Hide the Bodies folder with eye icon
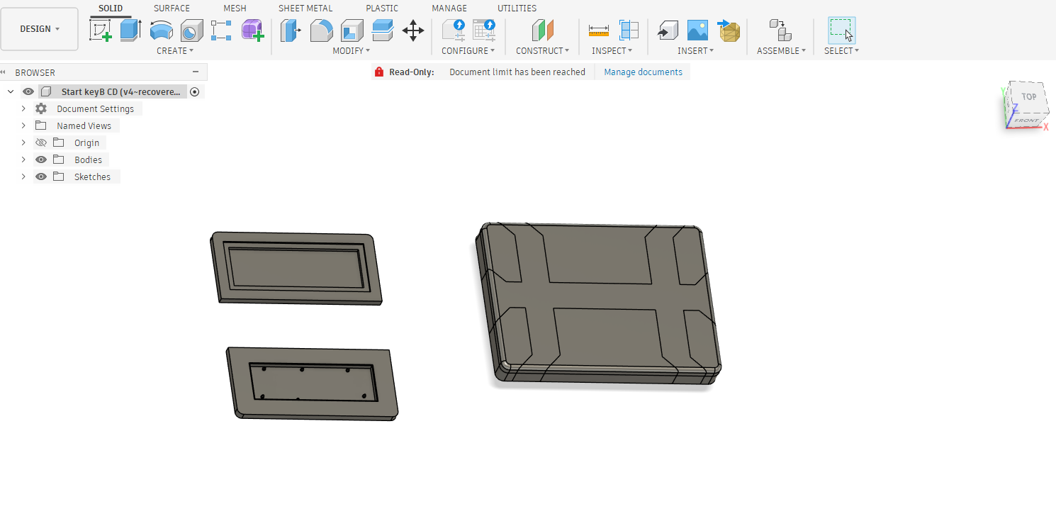This screenshot has width=1056, height=526. pyautogui.click(x=41, y=160)
